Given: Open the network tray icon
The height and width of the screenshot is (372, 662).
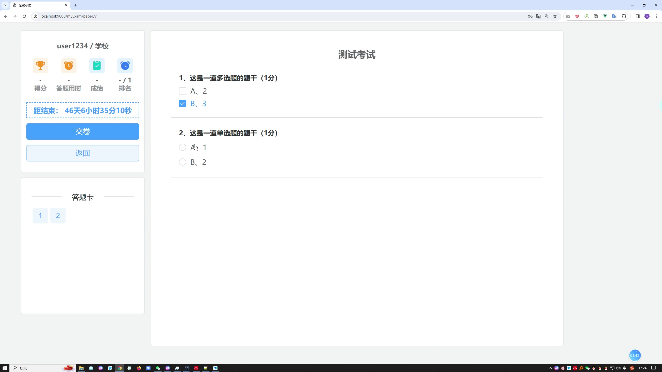Looking at the screenshot, I should pyautogui.click(x=612, y=368).
